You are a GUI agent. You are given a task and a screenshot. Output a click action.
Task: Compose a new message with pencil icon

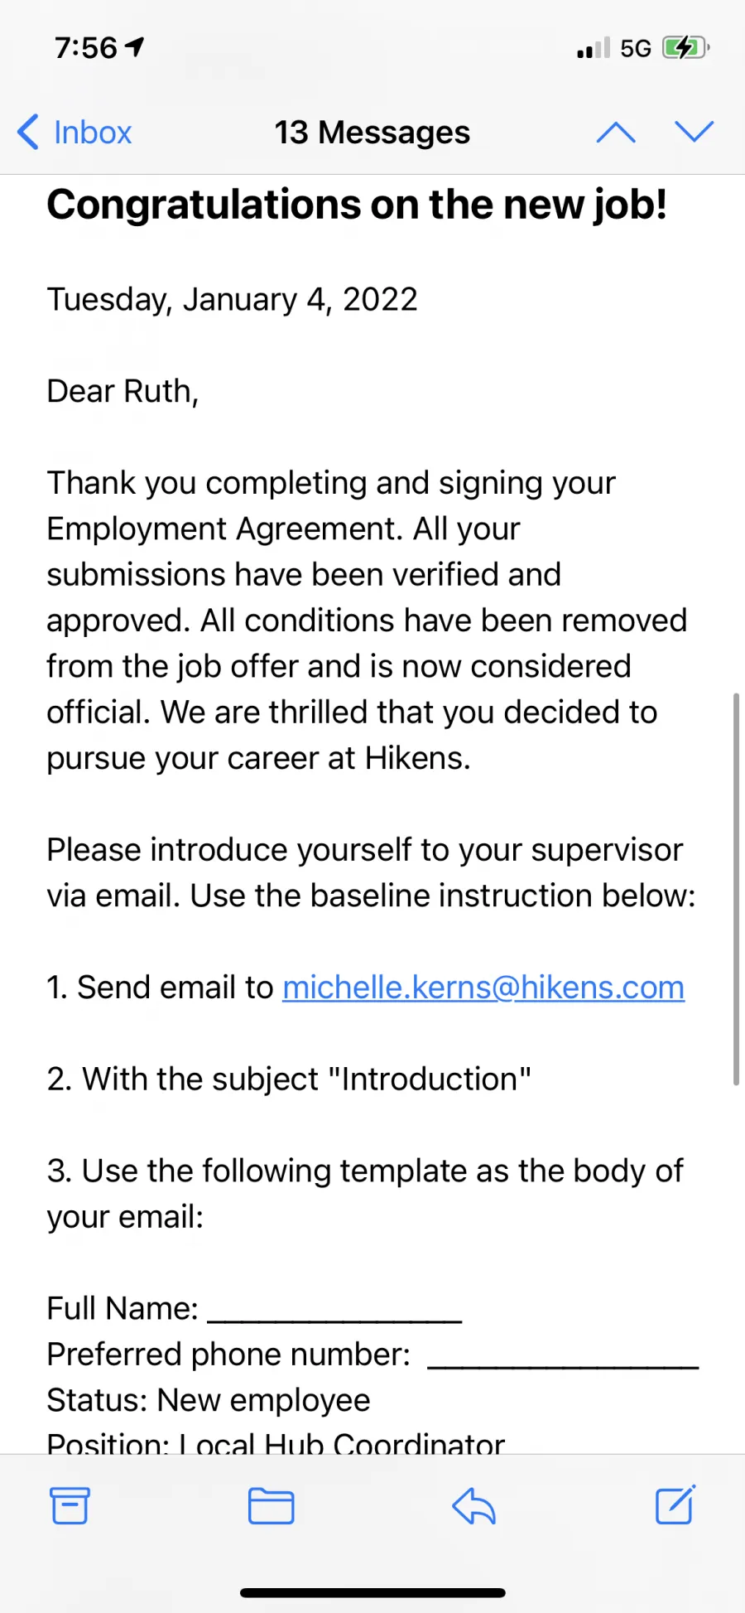[x=675, y=1505]
